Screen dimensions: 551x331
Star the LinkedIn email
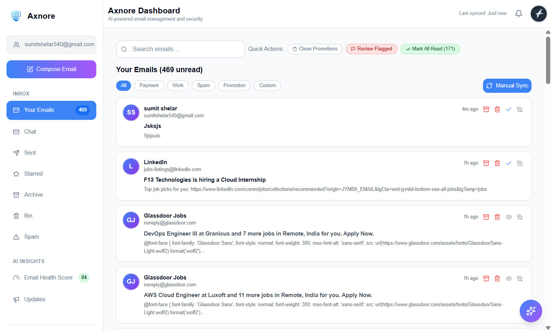pyautogui.click(x=520, y=163)
